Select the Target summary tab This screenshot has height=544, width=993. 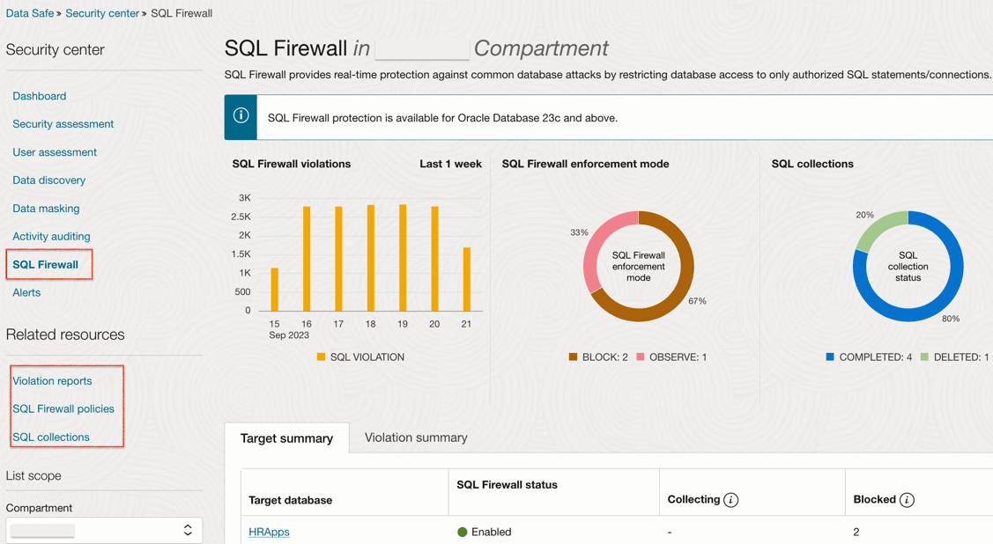(286, 438)
